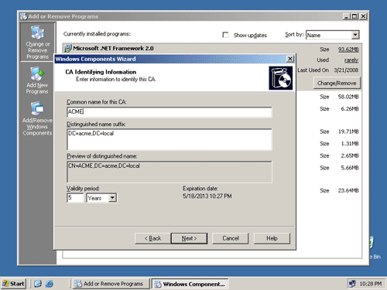The image size is (387, 290).
Task: Switch to Add or Remove Programs taskbar item
Action: (x=111, y=284)
